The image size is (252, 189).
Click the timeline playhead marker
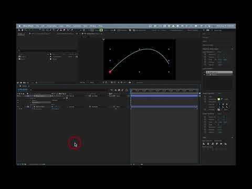point(131,91)
